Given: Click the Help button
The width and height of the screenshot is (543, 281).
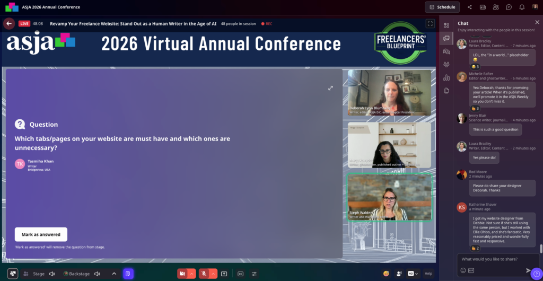Looking at the screenshot, I should (428, 274).
